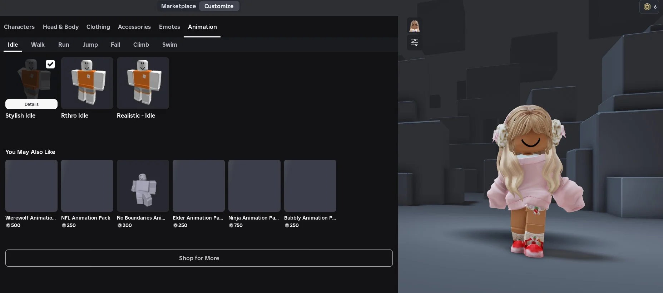
Task: Click the NFL Animation Pack title link
Action: (x=86, y=218)
